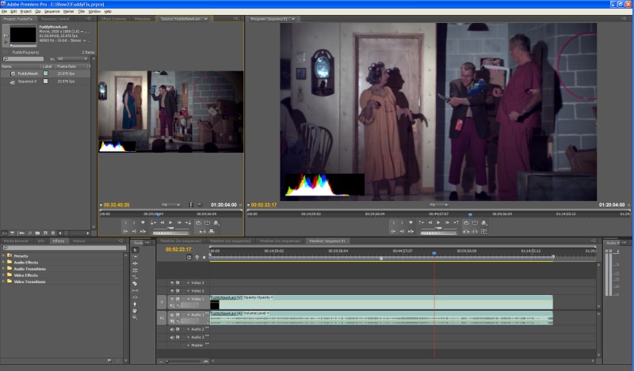The image size is (634, 371).
Task: Switch to Effect Controls tab
Action: (x=113, y=19)
